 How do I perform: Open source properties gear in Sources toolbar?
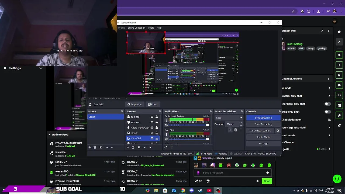tap(139, 147)
